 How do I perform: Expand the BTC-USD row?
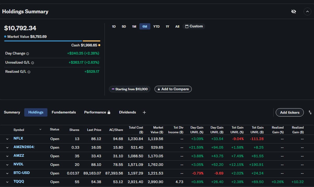(7, 173)
